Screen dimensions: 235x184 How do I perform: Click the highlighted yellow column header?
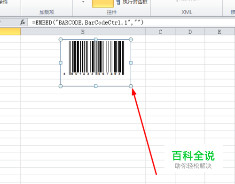[x=10, y=31]
